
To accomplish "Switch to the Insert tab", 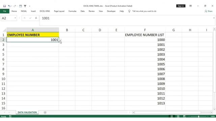I will pos(33,11).
